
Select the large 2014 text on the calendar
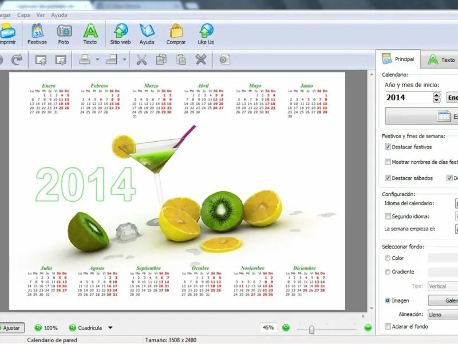click(x=85, y=184)
